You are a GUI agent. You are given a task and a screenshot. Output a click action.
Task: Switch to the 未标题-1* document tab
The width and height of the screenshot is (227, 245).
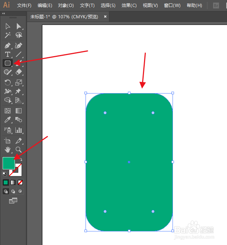[x=64, y=17]
